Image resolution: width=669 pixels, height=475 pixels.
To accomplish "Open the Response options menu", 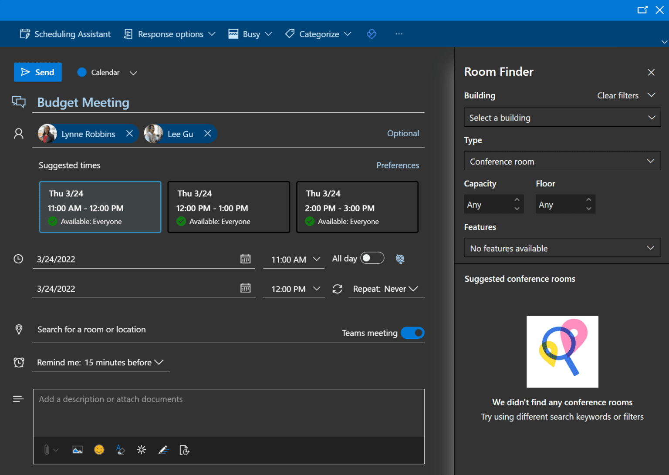I will coord(169,34).
